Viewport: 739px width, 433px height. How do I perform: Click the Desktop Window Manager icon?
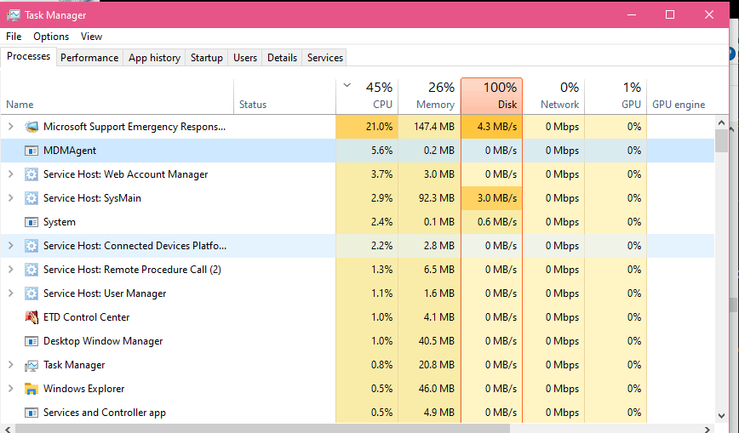[x=32, y=341]
